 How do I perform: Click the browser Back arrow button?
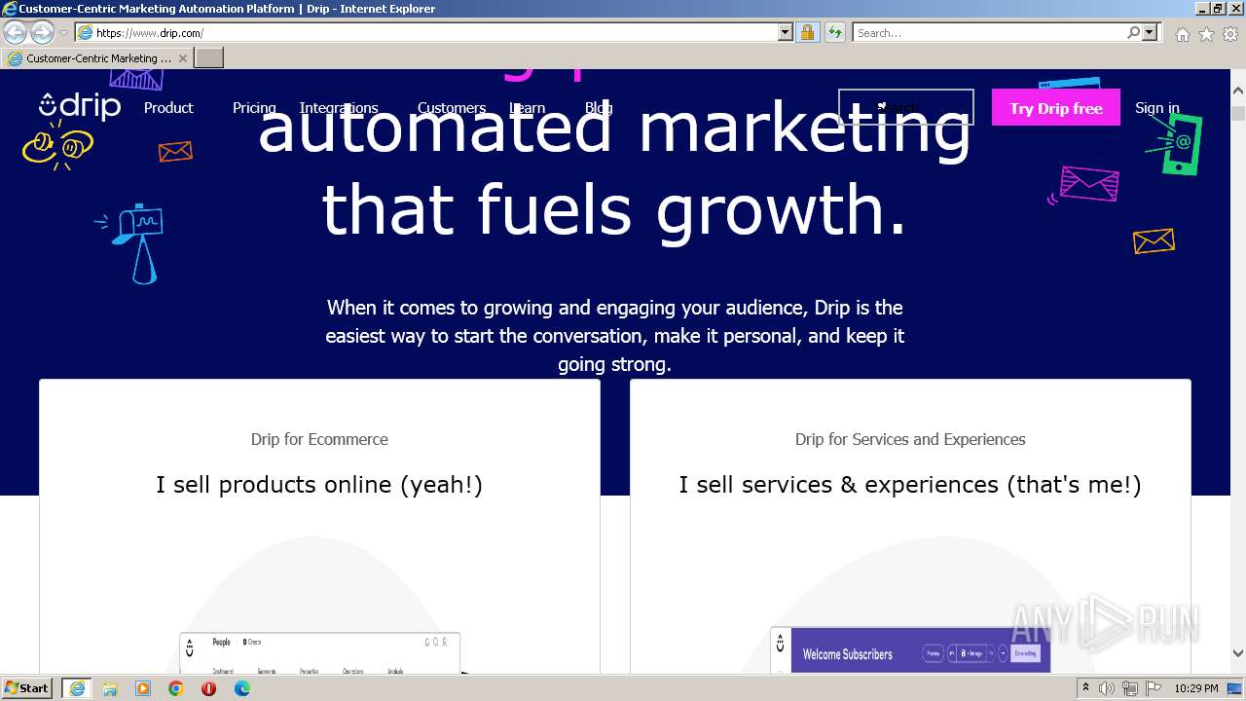[15, 33]
